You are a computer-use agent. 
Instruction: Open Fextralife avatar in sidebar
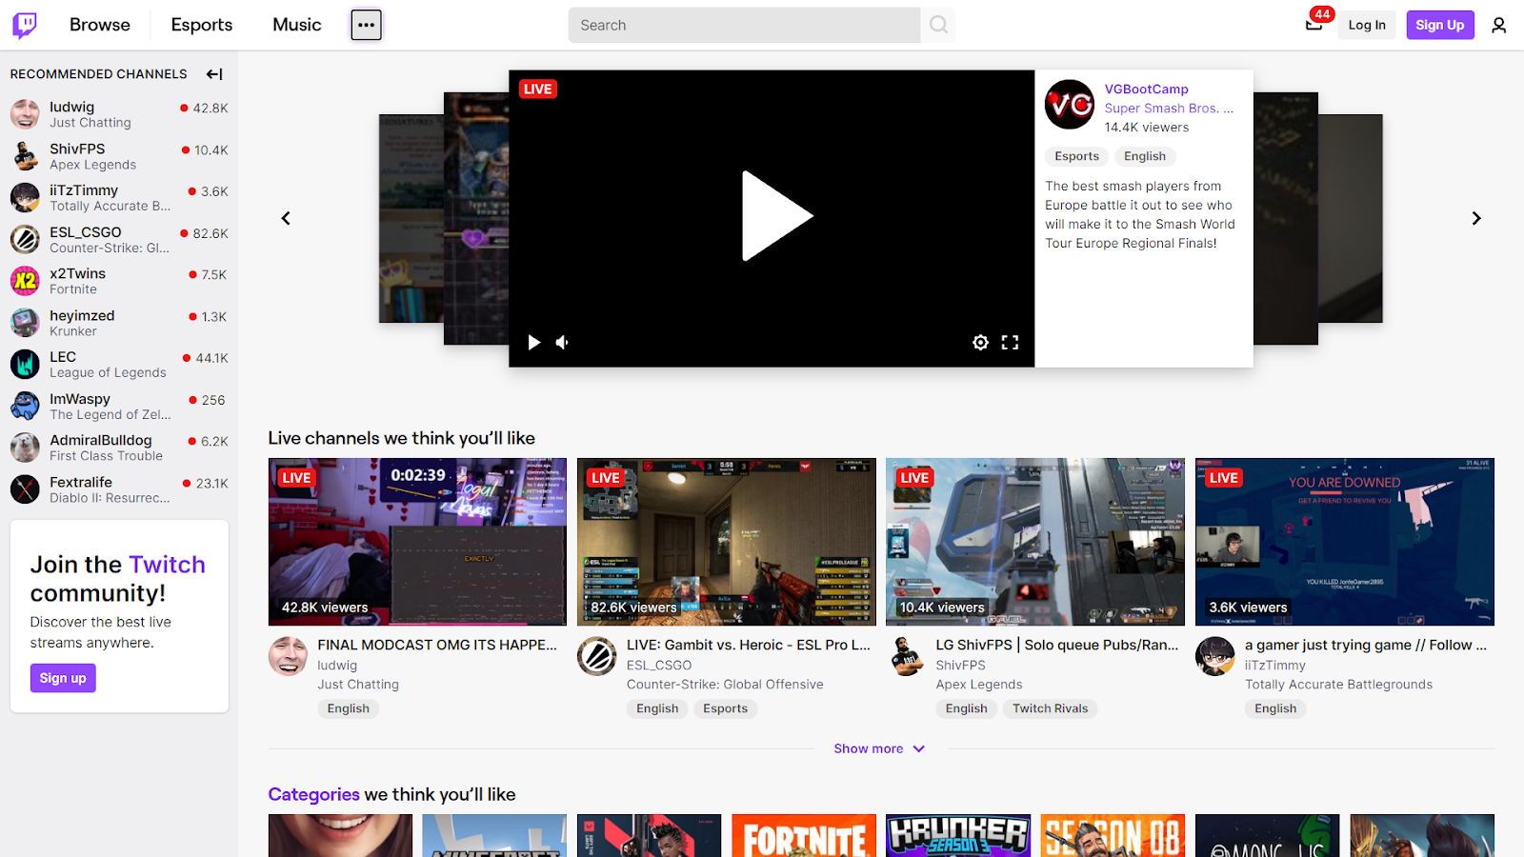pyautogui.click(x=25, y=489)
